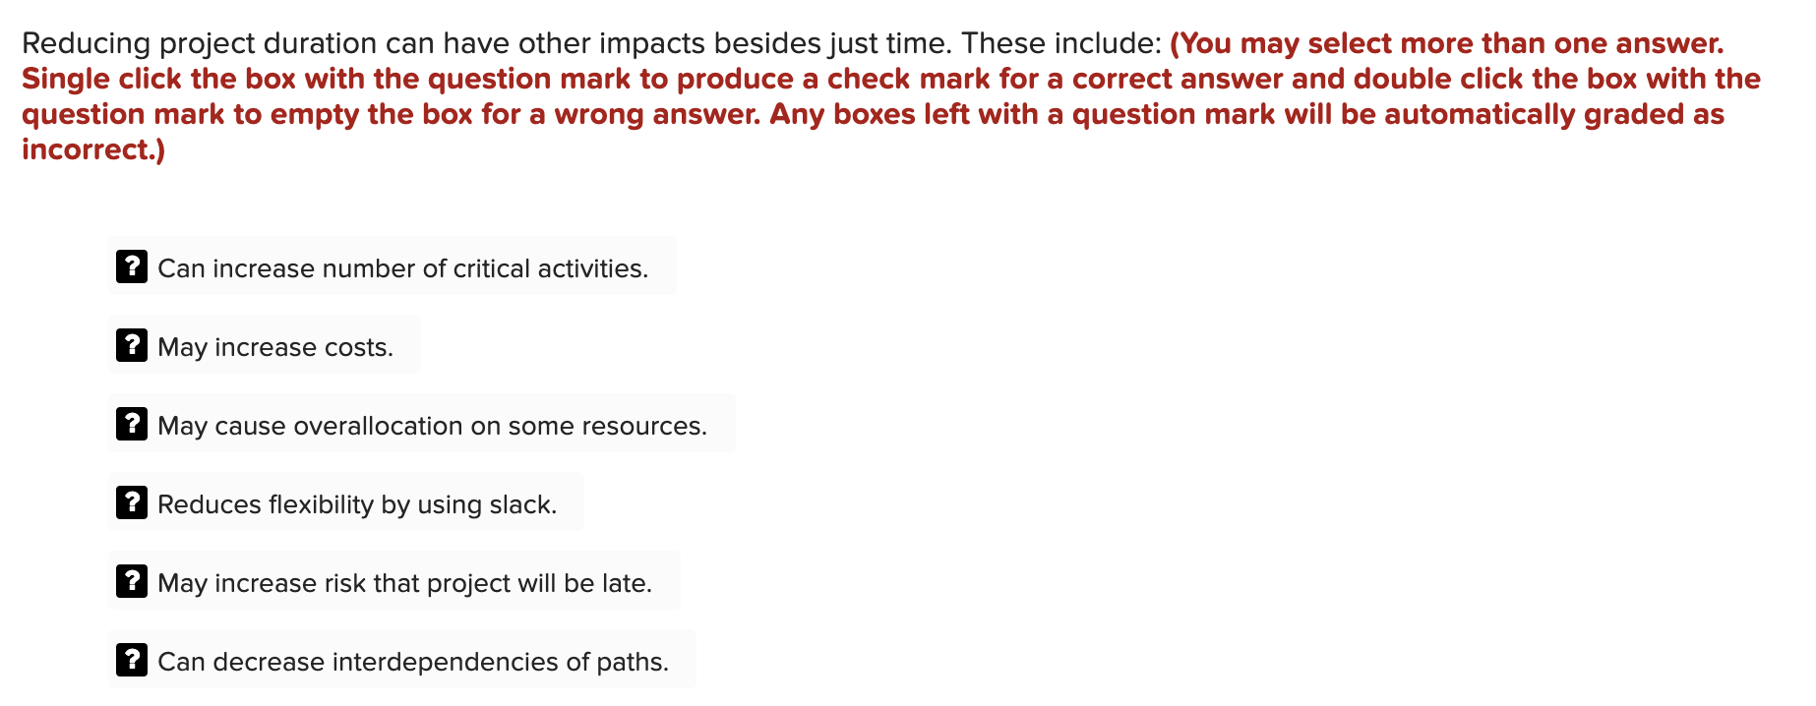Check the box for 'May increase risk that project will be late'

point(131,581)
